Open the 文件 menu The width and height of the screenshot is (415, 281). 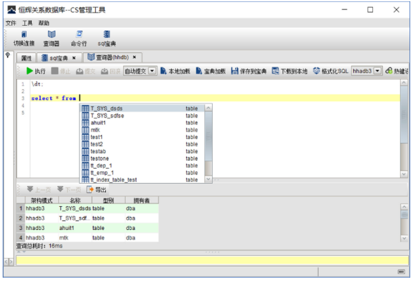point(11,23)
